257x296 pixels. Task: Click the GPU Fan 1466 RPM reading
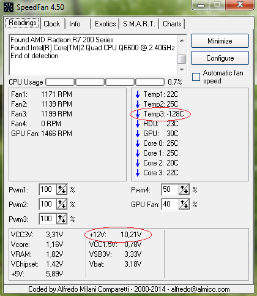tap(42, 134)
